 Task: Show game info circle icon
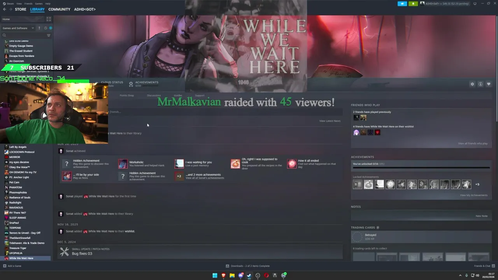(480, 84)
